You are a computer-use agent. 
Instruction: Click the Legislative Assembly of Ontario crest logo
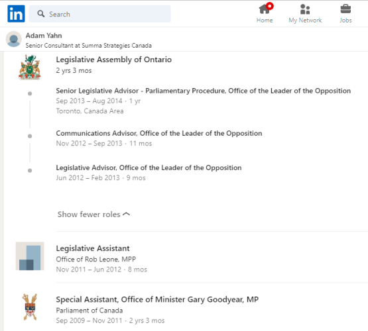[x=30, y=68]
